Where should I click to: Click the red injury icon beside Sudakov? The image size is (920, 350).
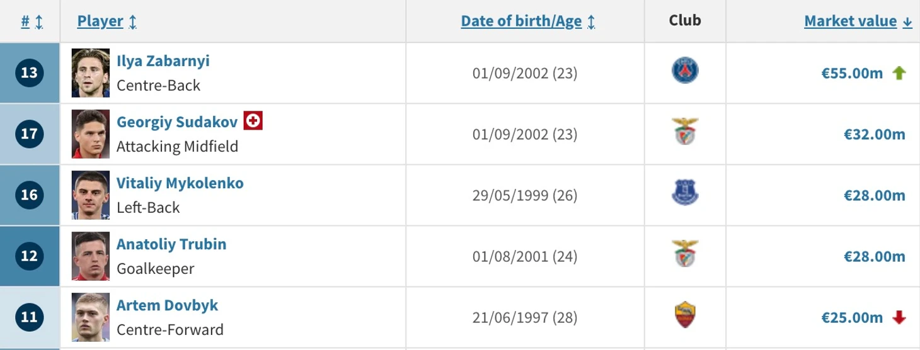(x=253, y=121)
